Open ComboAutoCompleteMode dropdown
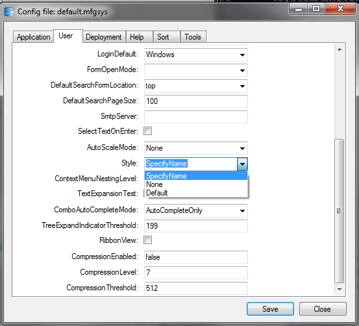359x326 pixels. tap(242, 210)
